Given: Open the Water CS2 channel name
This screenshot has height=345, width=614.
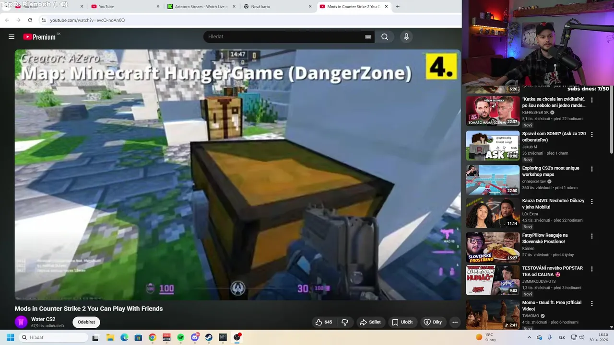Looking at the screenshot, I should pos(43,319).
